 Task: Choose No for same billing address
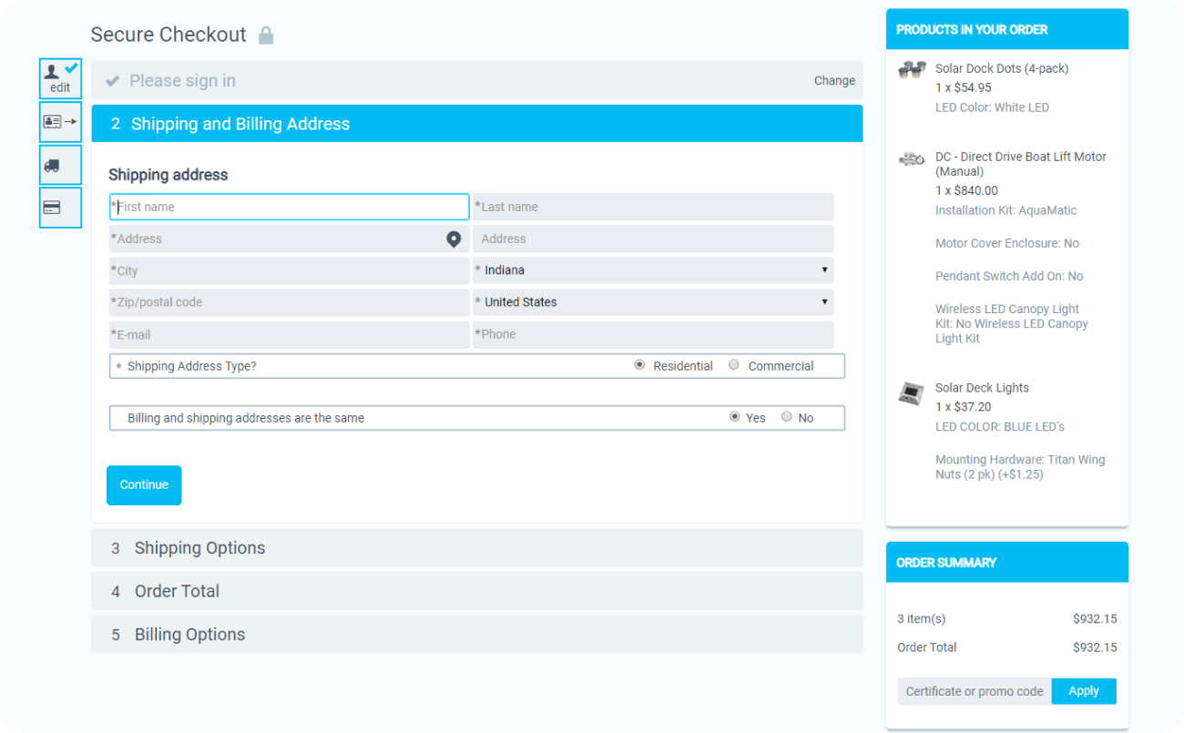(x=787, y=417)
